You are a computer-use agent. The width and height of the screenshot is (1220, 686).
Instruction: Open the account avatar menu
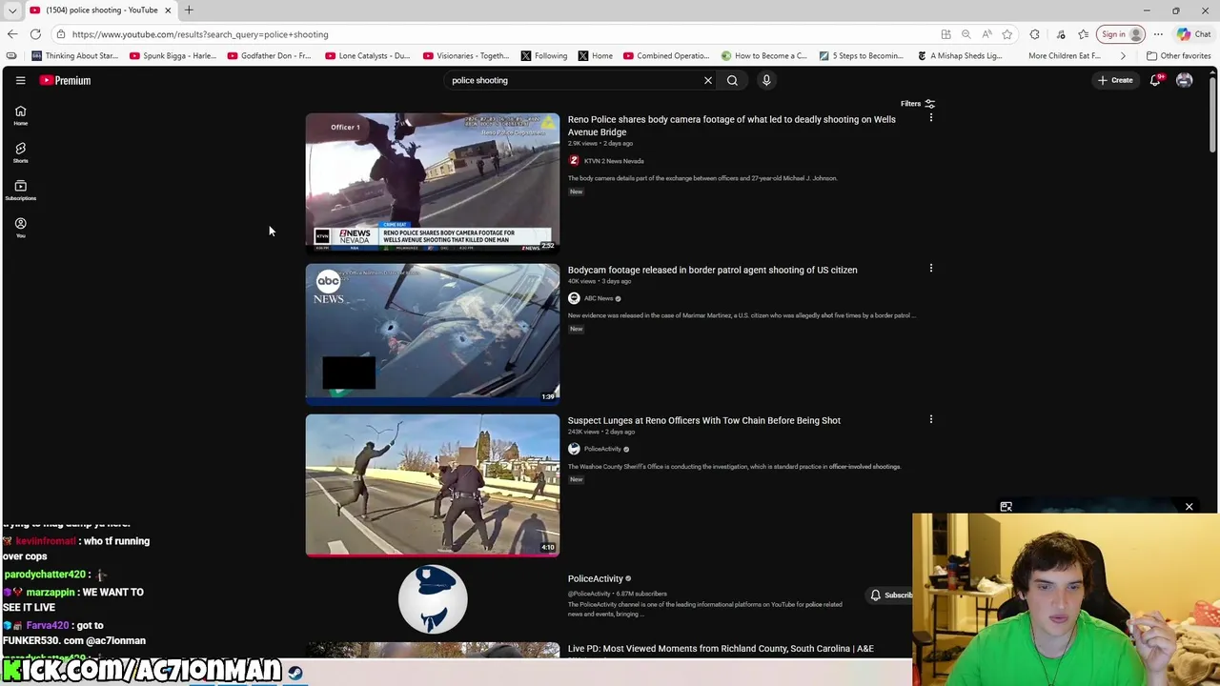click(x=1184, y=80)
